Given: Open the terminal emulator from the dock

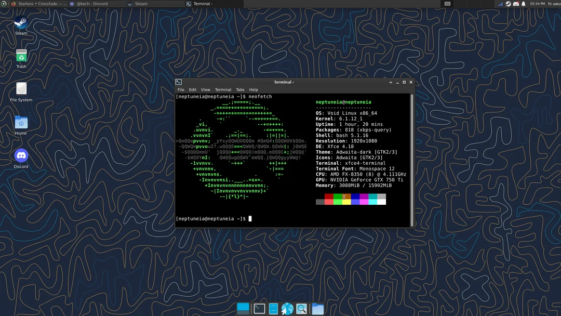Looking at the screenshot, I should (x=259, y=308).
